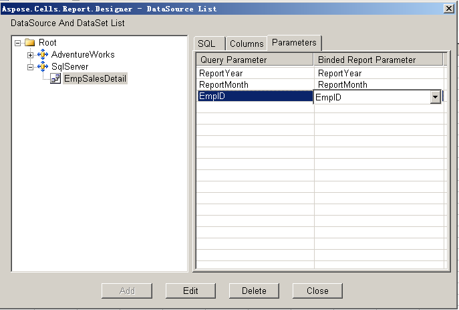The height and width of the screenshot is (310, 459).
Task: Select SqlServer in the tree
Action: (x=70, y=66)
